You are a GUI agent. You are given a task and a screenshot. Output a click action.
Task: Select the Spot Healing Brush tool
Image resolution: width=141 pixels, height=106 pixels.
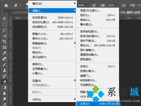5,59
